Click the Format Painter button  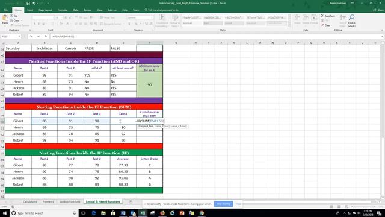19,25
